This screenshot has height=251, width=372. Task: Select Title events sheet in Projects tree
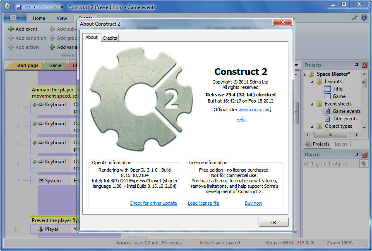pos(341,119)
